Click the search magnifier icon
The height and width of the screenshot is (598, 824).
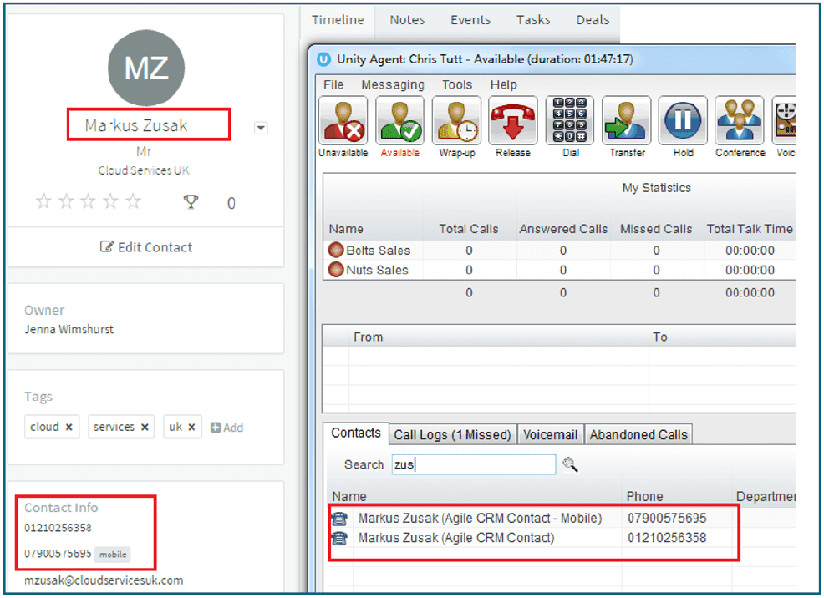[570, 464]
